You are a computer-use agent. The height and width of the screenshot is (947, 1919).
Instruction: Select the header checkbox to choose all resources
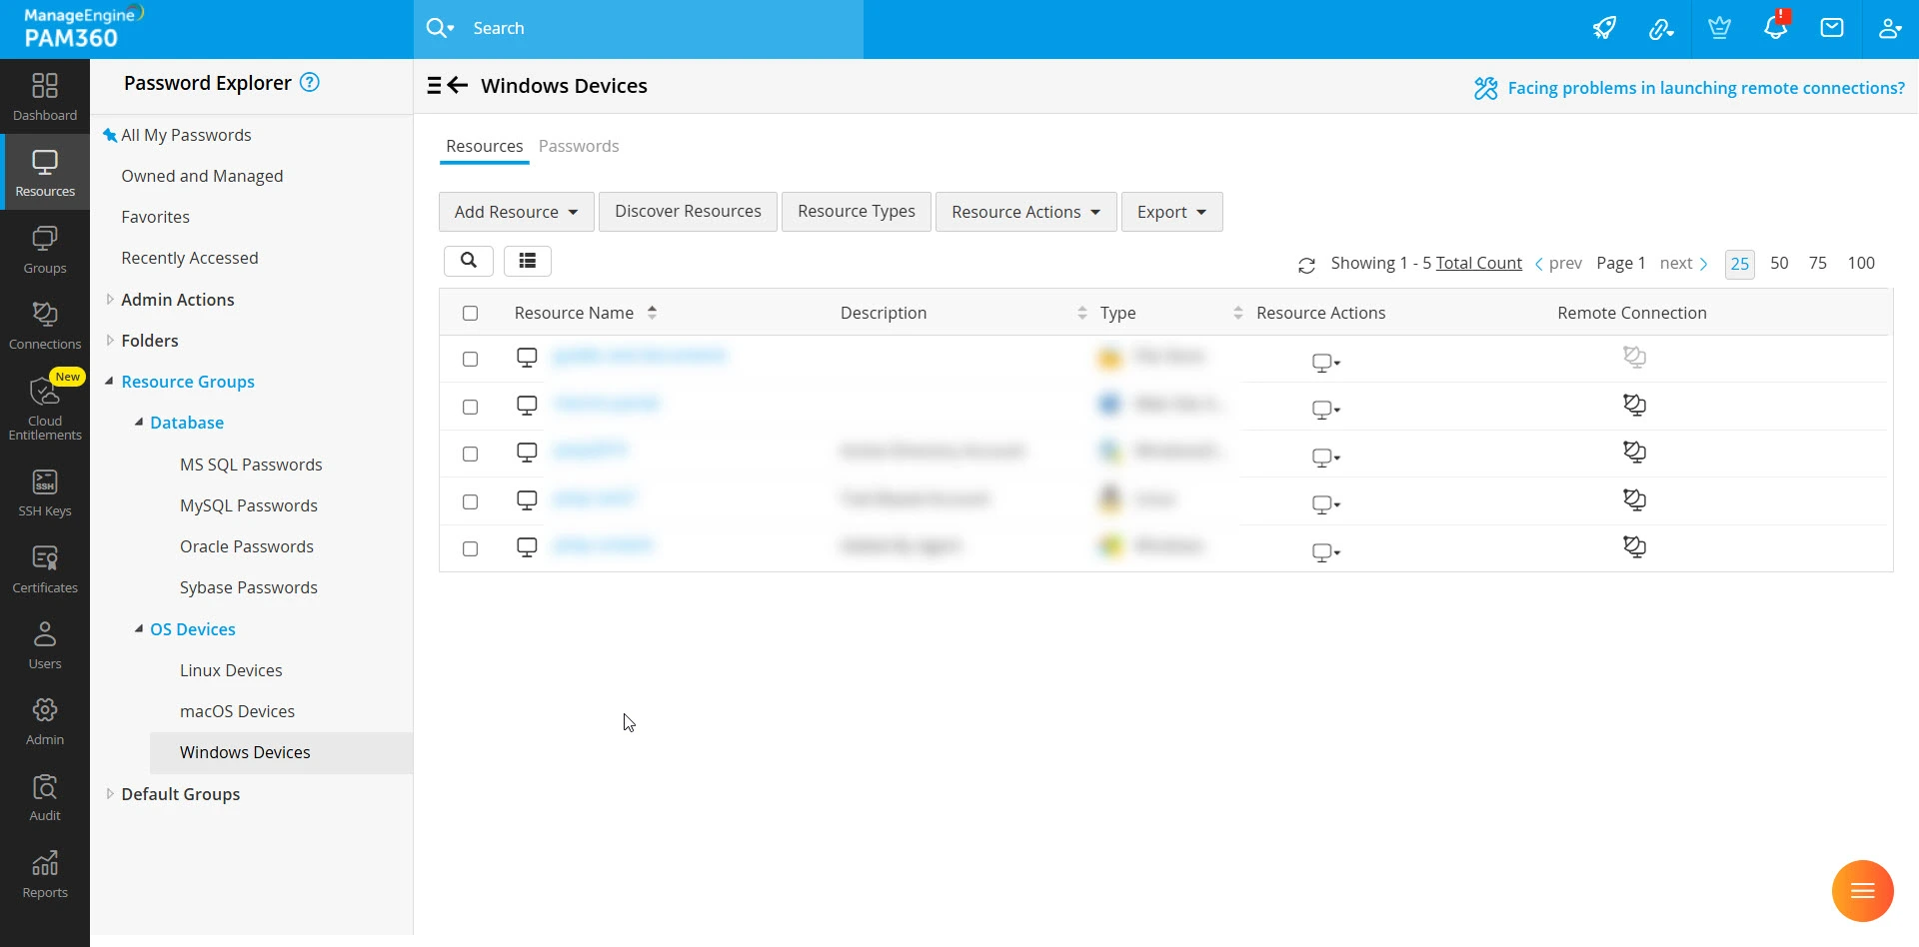471,313
